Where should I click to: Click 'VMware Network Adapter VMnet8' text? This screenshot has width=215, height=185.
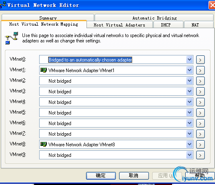tap(82, 145)
